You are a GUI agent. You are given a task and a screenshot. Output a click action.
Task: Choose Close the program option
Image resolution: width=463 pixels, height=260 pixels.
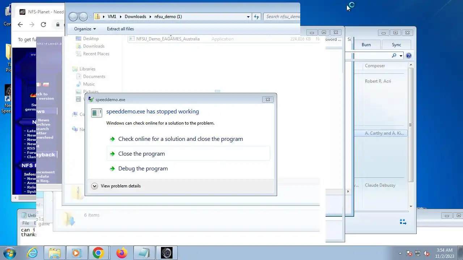[188, 153]
